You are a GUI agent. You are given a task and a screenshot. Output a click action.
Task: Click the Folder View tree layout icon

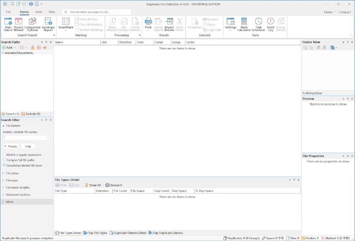point(332,47)
